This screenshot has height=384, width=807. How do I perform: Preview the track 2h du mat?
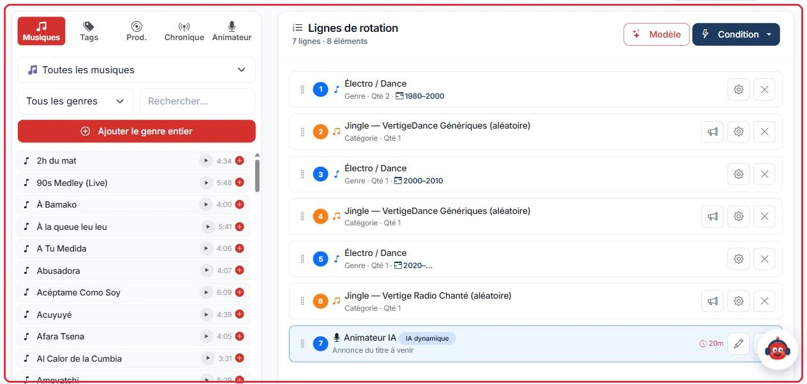[x=205, y=161]
